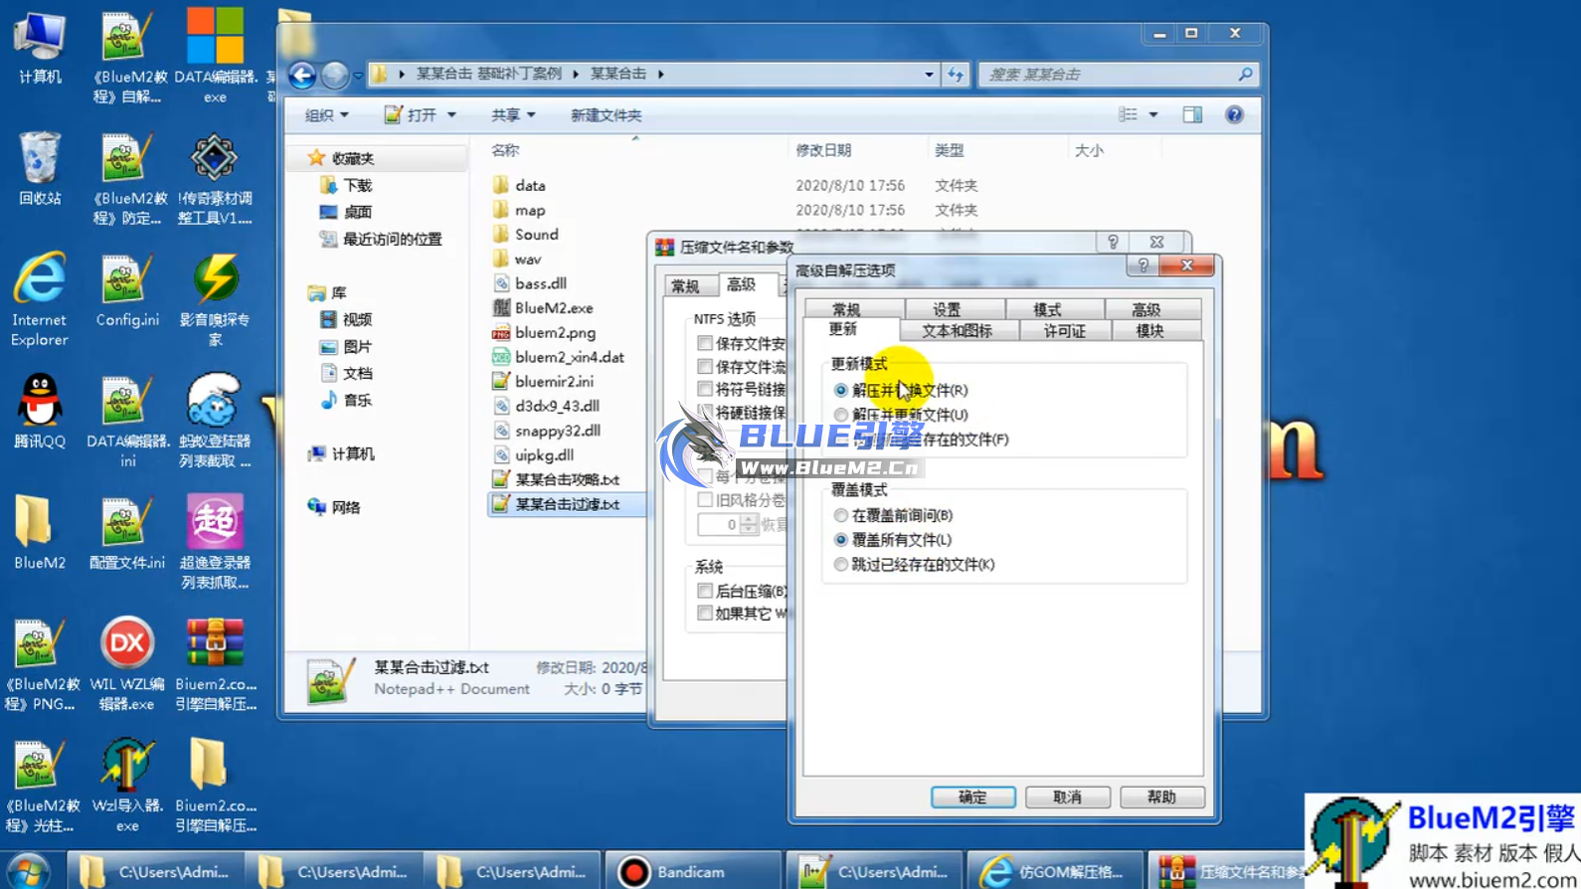The image size is (1581, 889).
Task: Open WIL WZL编辑器.exe icon
Action: pyautogui.click(x=127, y=663)
